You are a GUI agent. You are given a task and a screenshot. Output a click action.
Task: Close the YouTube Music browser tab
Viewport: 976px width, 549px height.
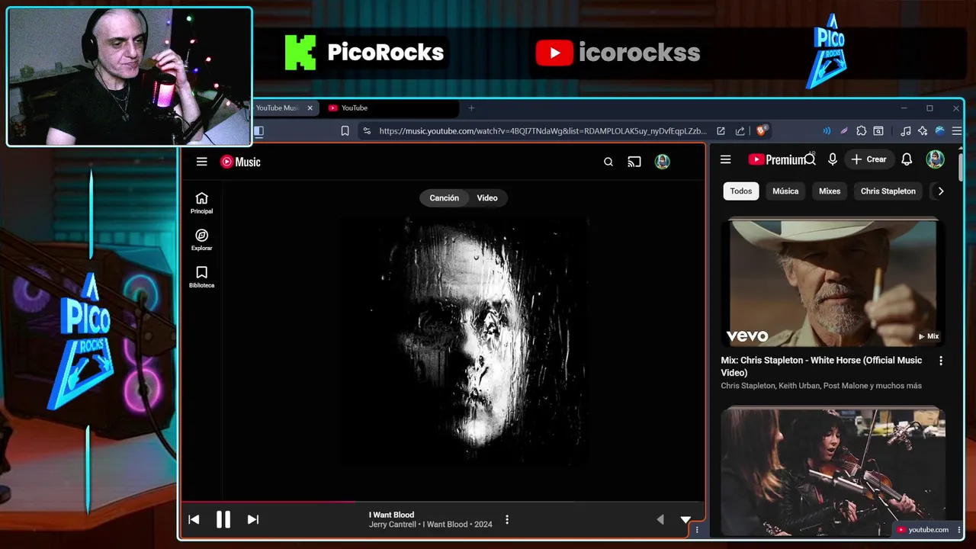click(x=310, y=108)
